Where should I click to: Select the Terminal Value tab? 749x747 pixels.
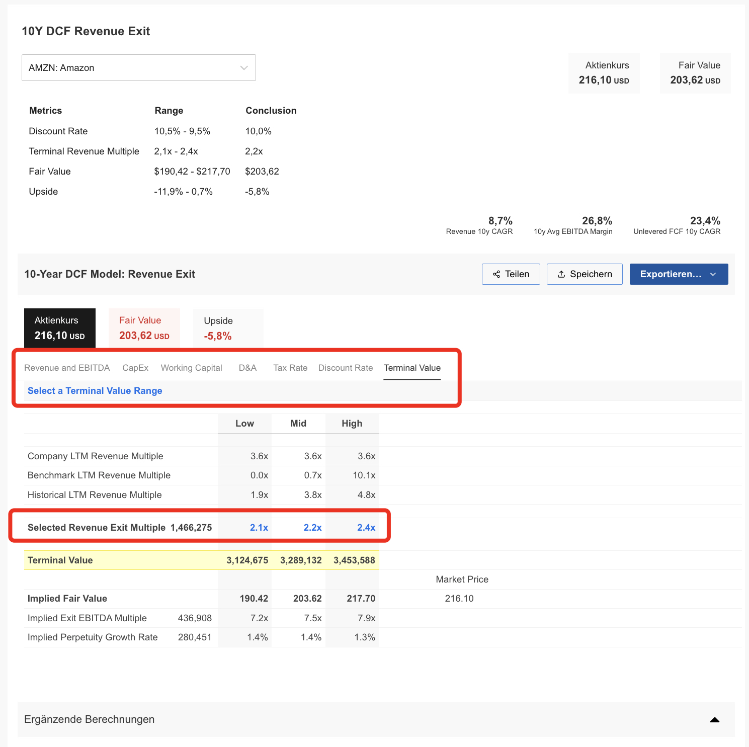point(412,368)
